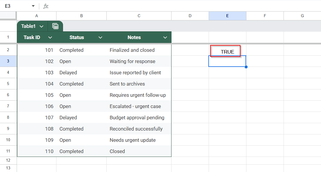
Task: Click the Task ID header cell text
Action: tap(32, 38)
